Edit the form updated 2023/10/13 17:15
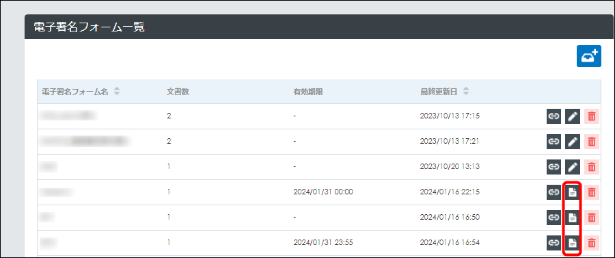Screen dimensions: 615x258 (573, 116)
